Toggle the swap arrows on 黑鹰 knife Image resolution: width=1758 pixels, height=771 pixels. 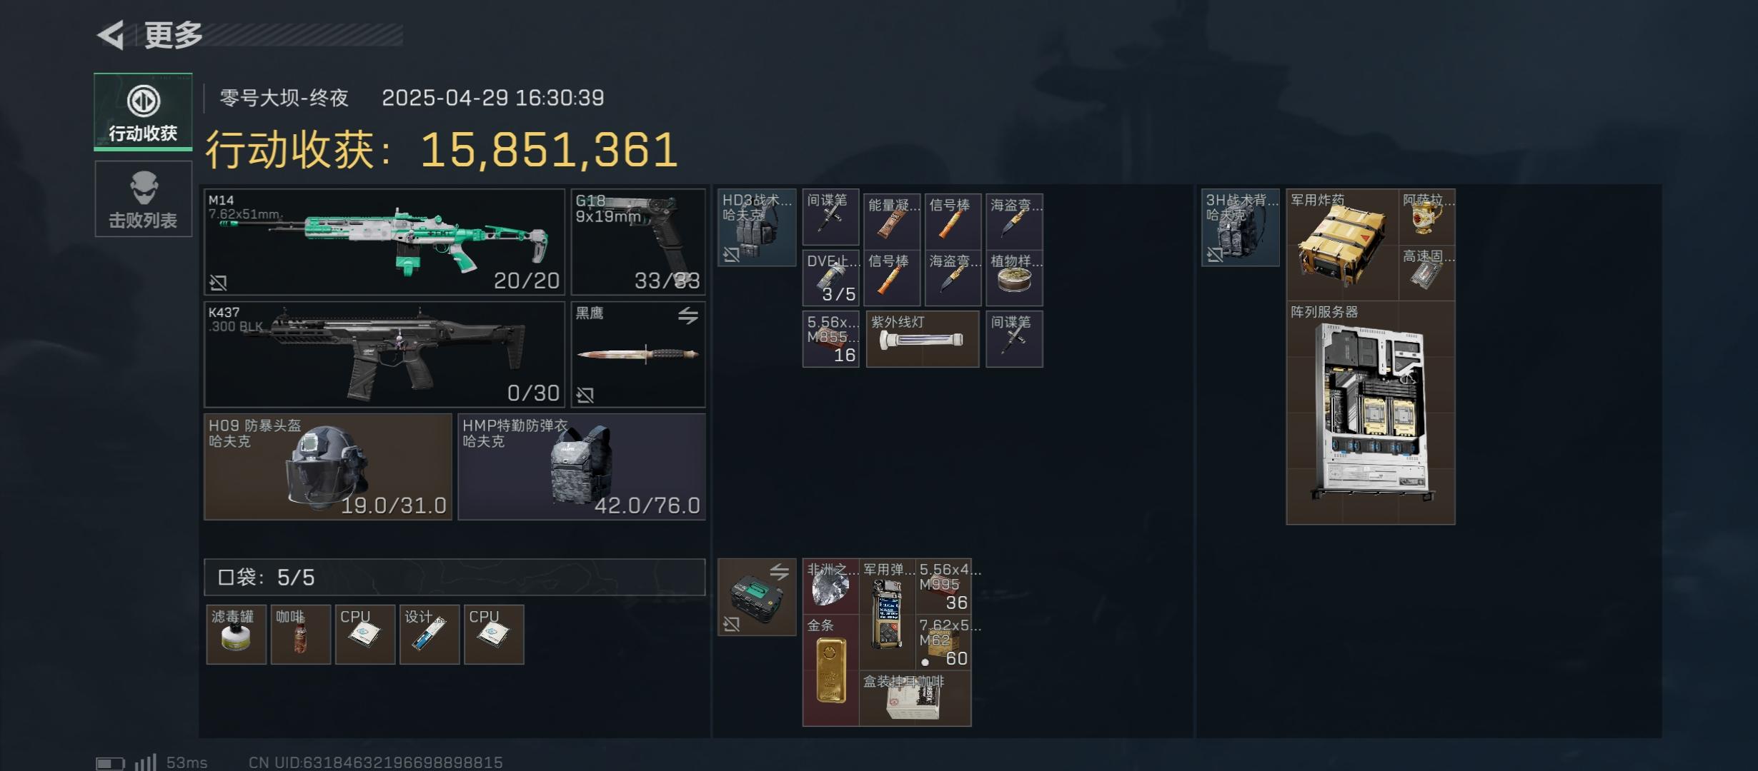click(x=688, y=315)
